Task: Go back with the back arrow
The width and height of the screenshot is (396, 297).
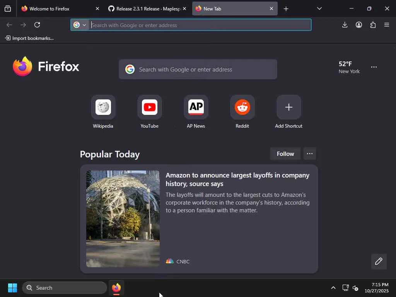Action: tap(9, 25)
